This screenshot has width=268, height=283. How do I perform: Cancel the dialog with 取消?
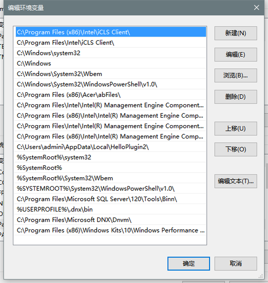[236, 264]
